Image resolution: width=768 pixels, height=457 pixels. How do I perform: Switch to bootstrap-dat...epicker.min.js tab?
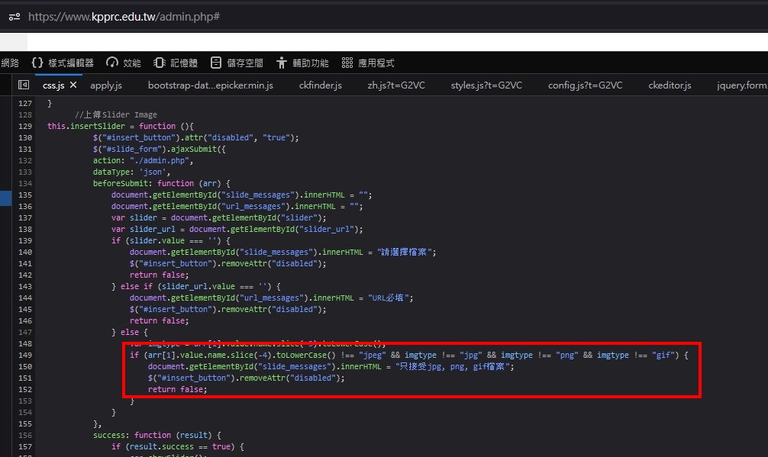[211, 85]
